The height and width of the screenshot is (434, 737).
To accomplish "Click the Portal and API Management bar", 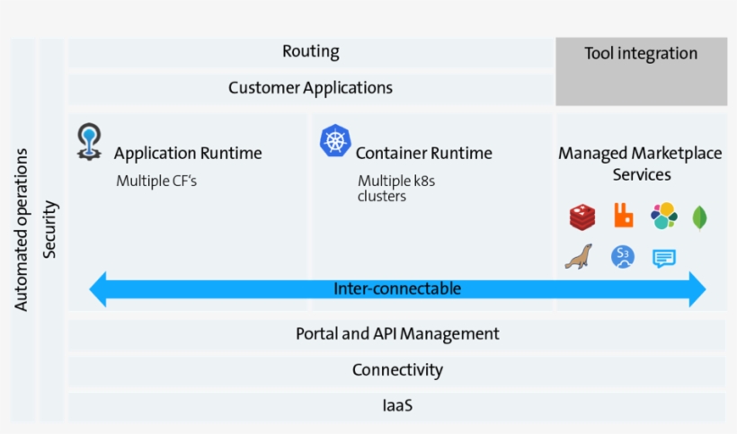I will pyautogui.click(x=396, y=335).
